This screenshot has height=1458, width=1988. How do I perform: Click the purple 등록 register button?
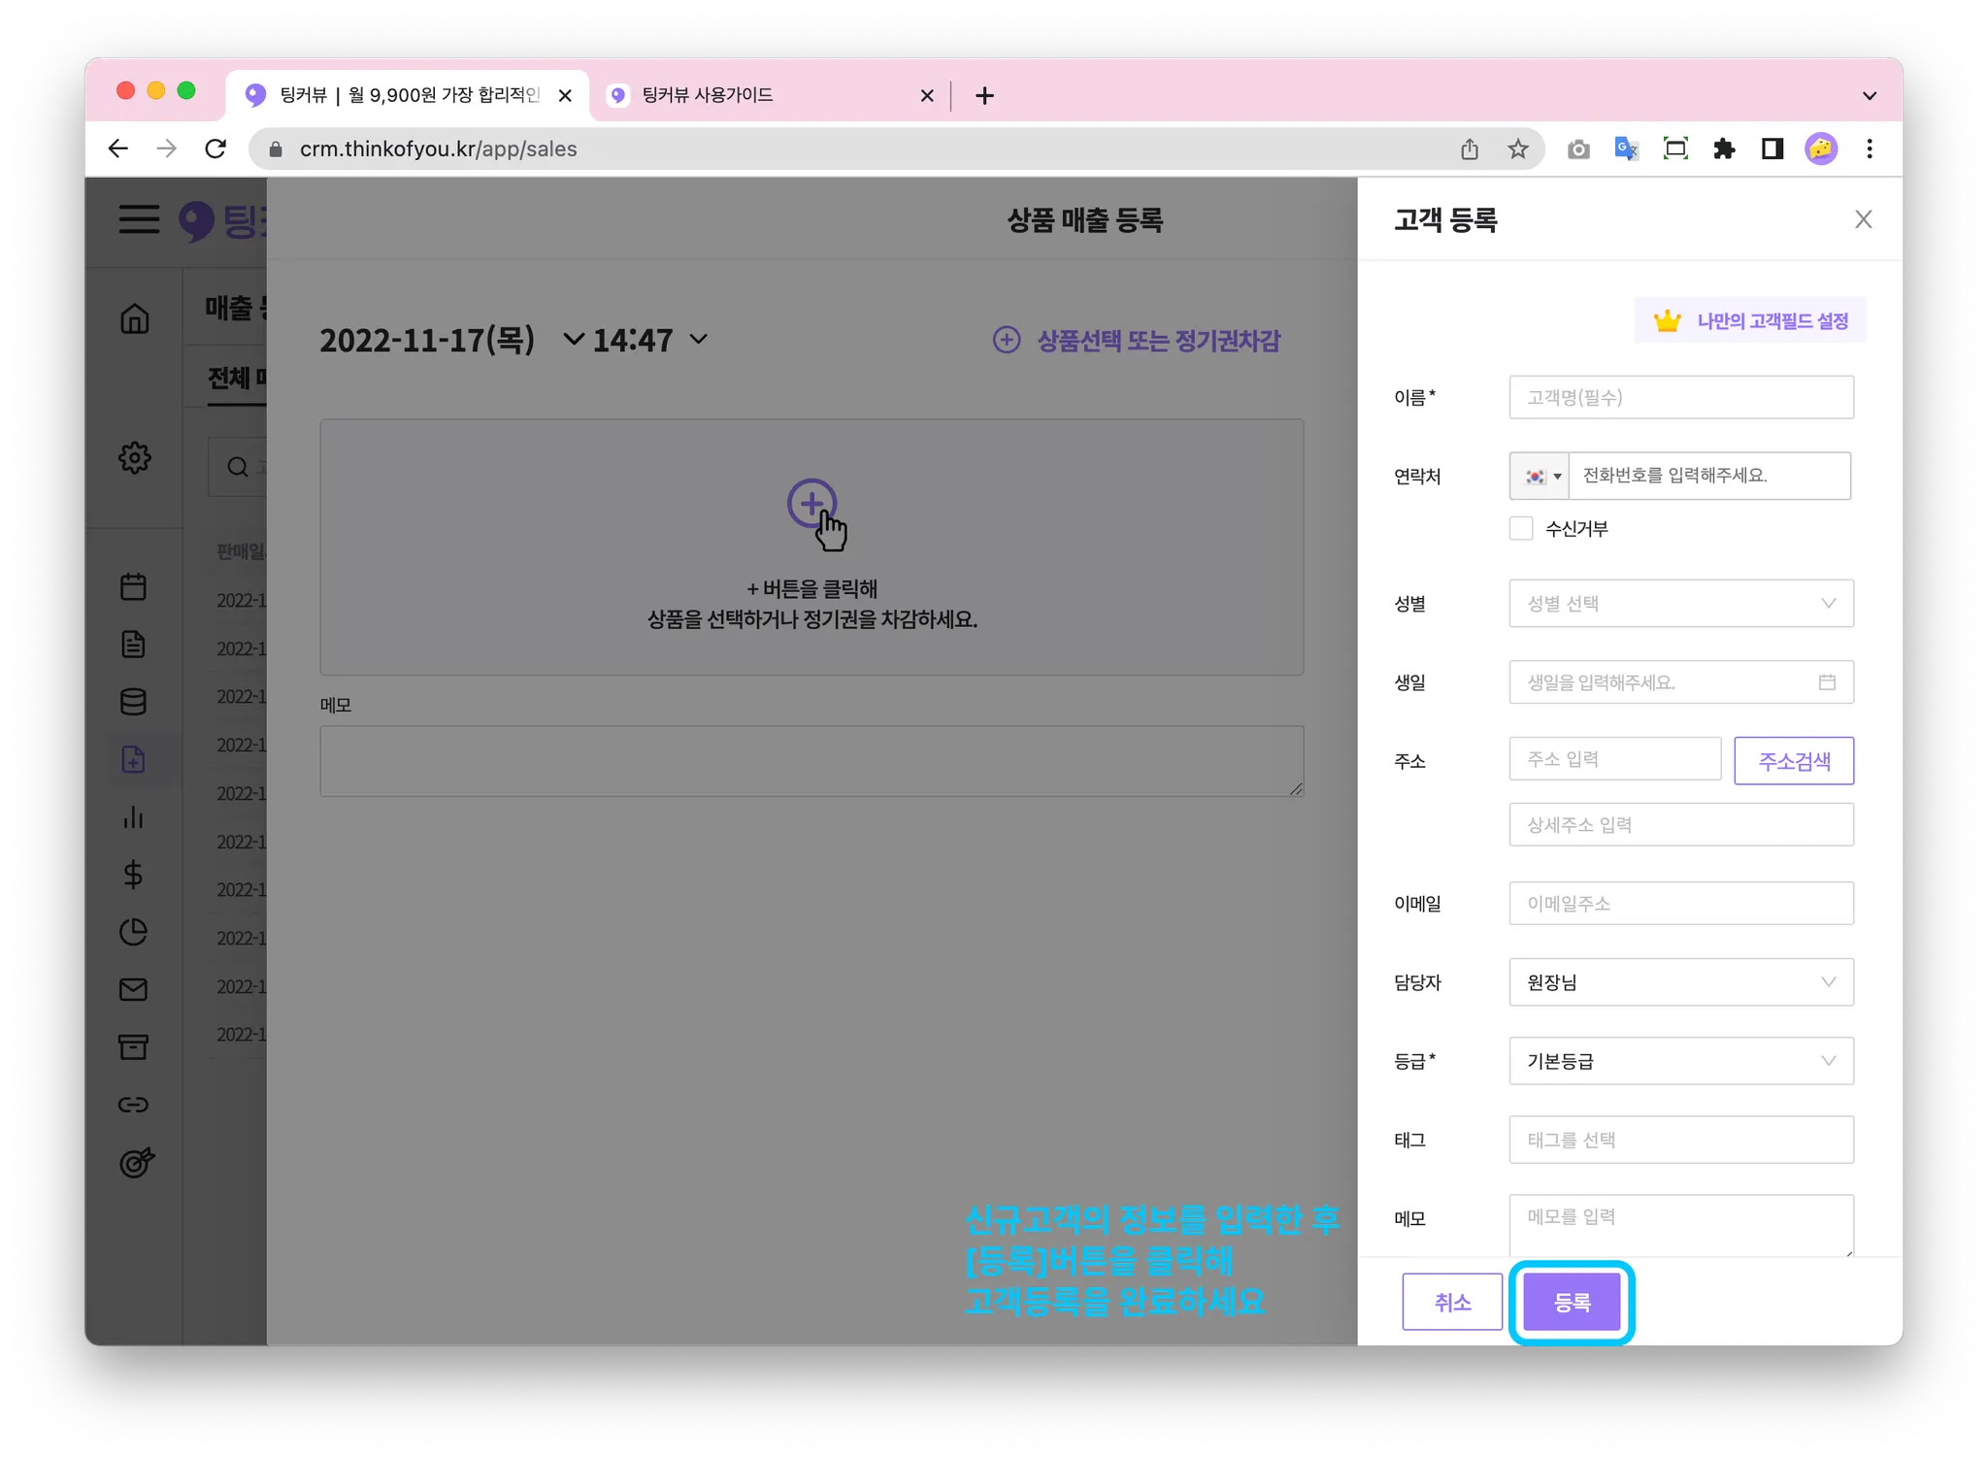pyautogui.click(x=1571, y=1302)
